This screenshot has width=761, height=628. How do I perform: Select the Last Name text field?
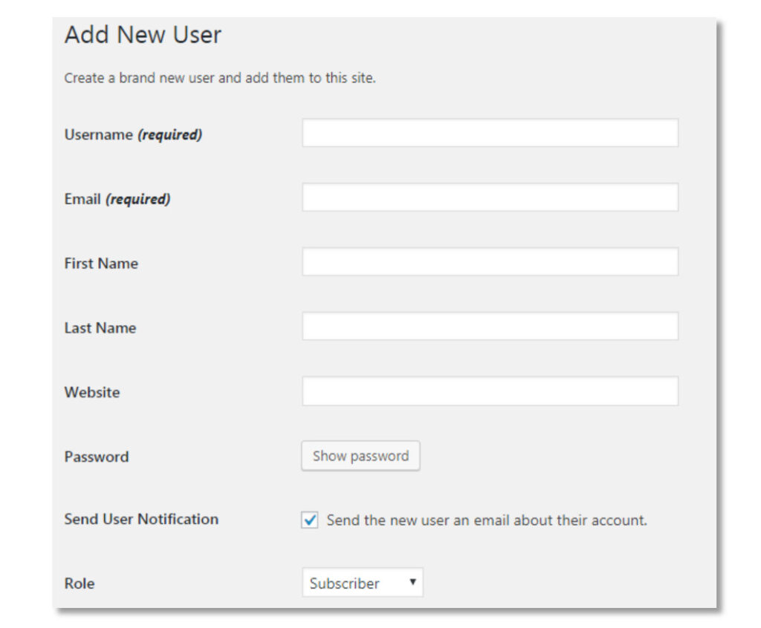490,326
